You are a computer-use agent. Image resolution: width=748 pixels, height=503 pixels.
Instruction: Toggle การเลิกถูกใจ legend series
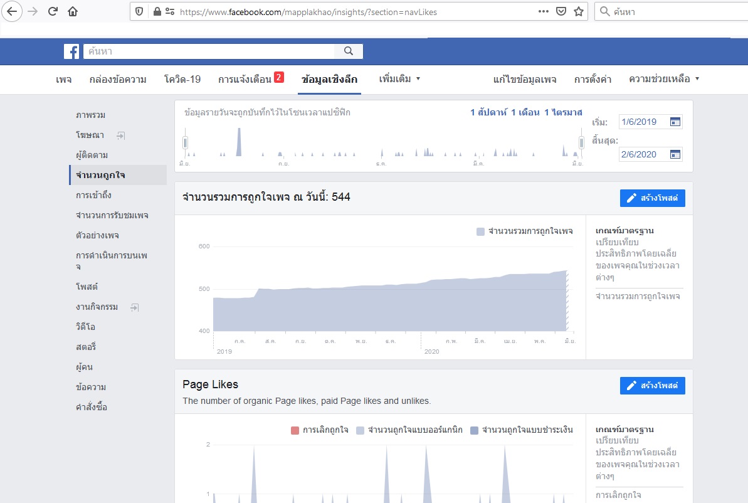(x=320, y=430)
